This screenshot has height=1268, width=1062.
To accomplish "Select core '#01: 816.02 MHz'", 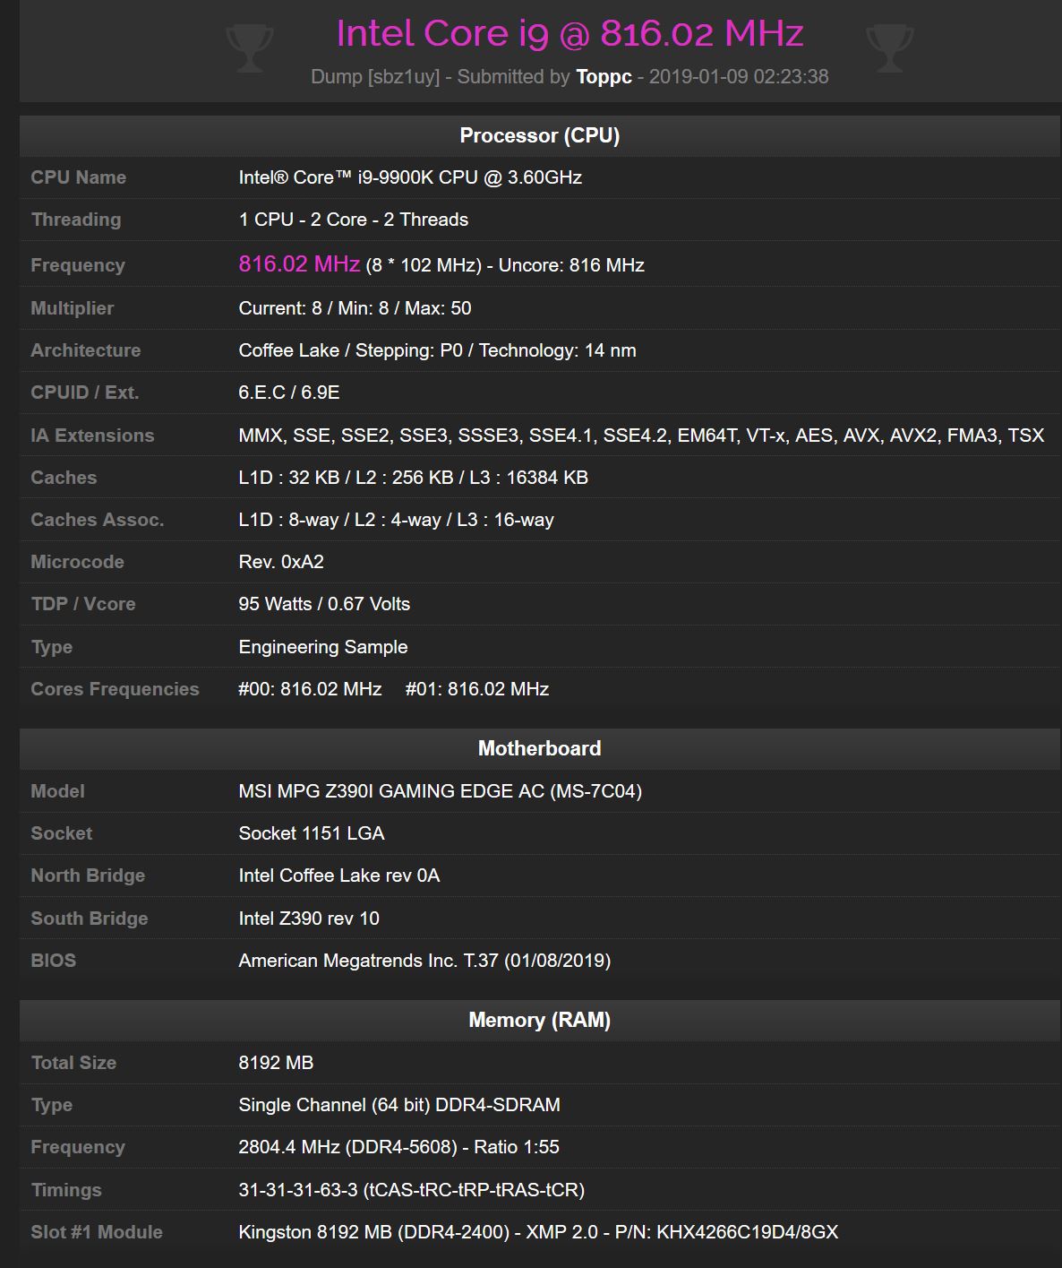I will (x=477, y=689).
